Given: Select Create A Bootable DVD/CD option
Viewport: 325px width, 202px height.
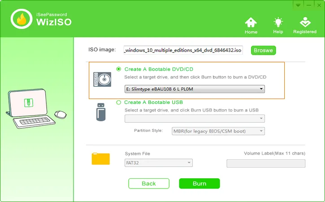Looking at the screenshot, I should coord(119,69).
